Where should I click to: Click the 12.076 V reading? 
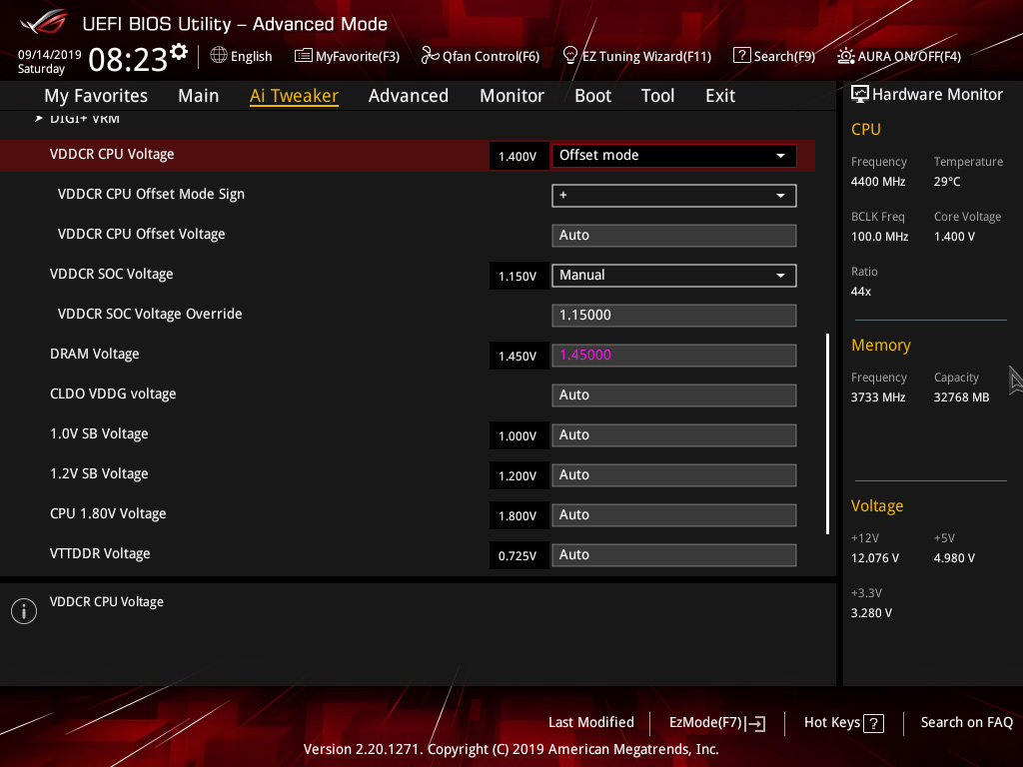tap(875, 558)
